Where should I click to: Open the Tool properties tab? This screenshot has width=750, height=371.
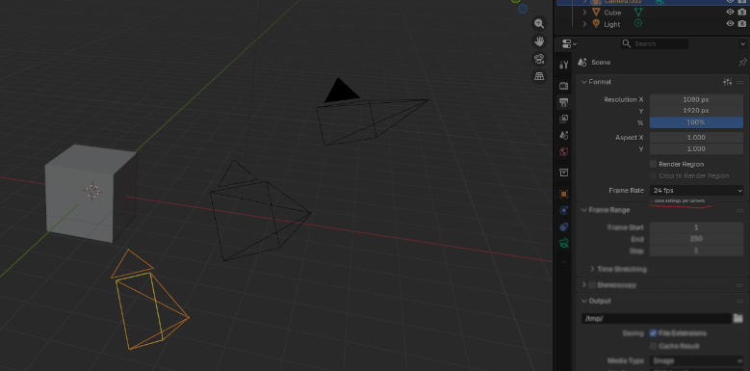coord(564,66)
